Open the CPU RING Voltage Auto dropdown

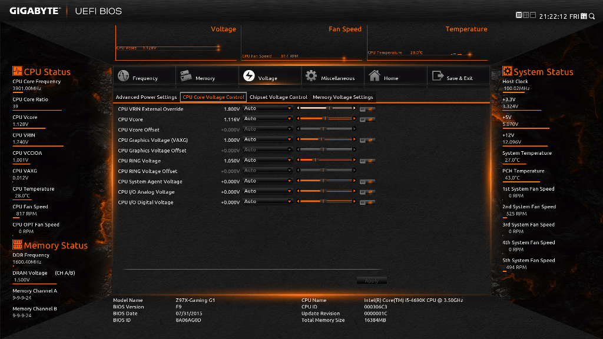[x=268, y=161]
